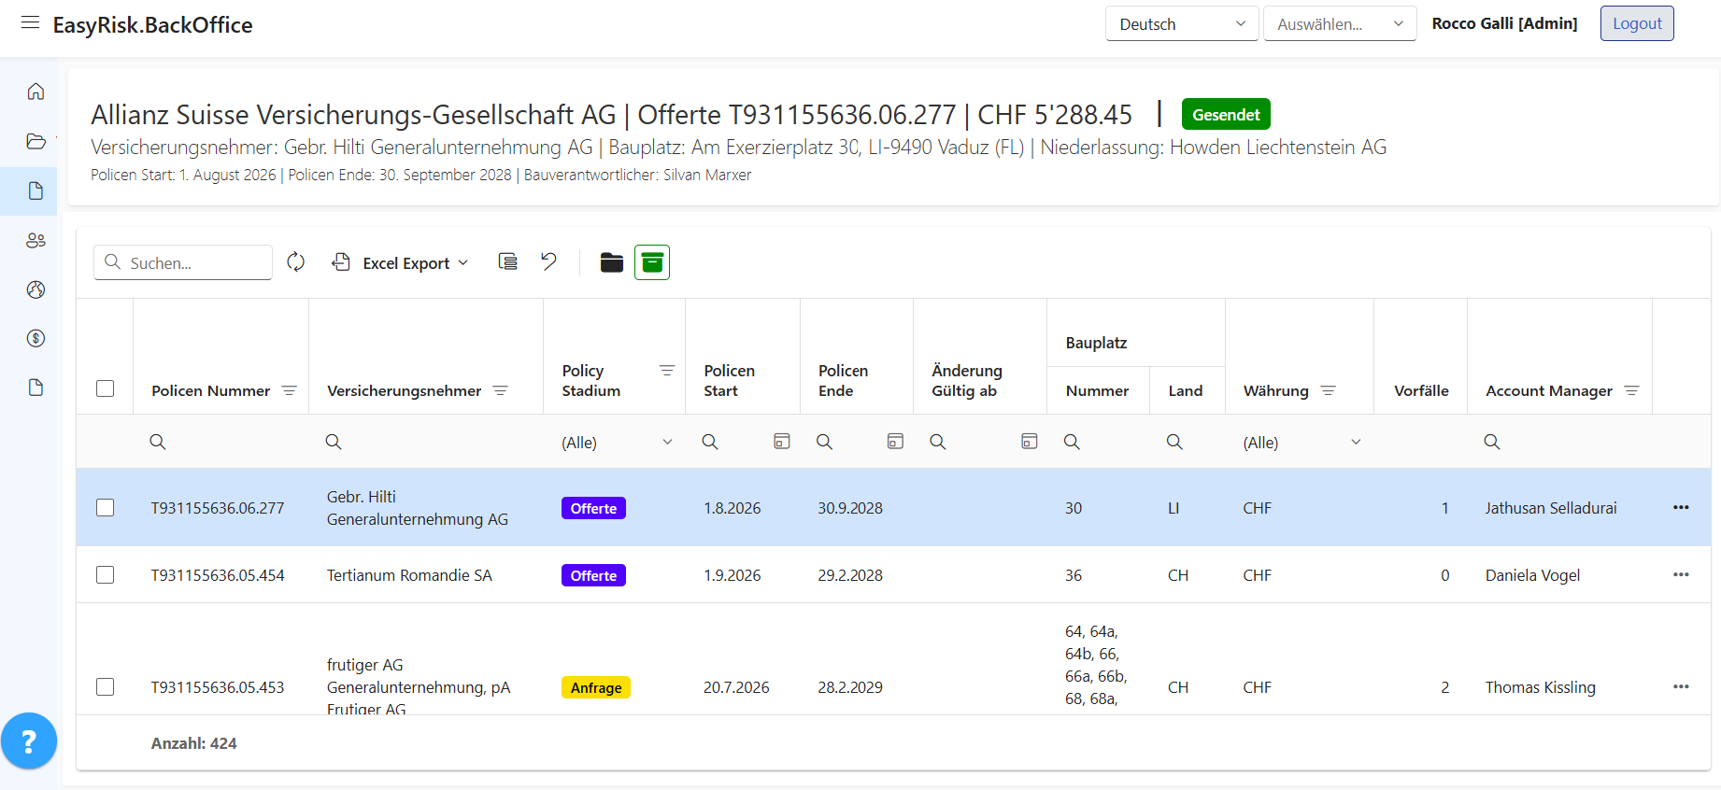The width and height of the screenshot is (1721, 790).
Task: Toggle the green archive box icon
Action: tap(652, 262)
